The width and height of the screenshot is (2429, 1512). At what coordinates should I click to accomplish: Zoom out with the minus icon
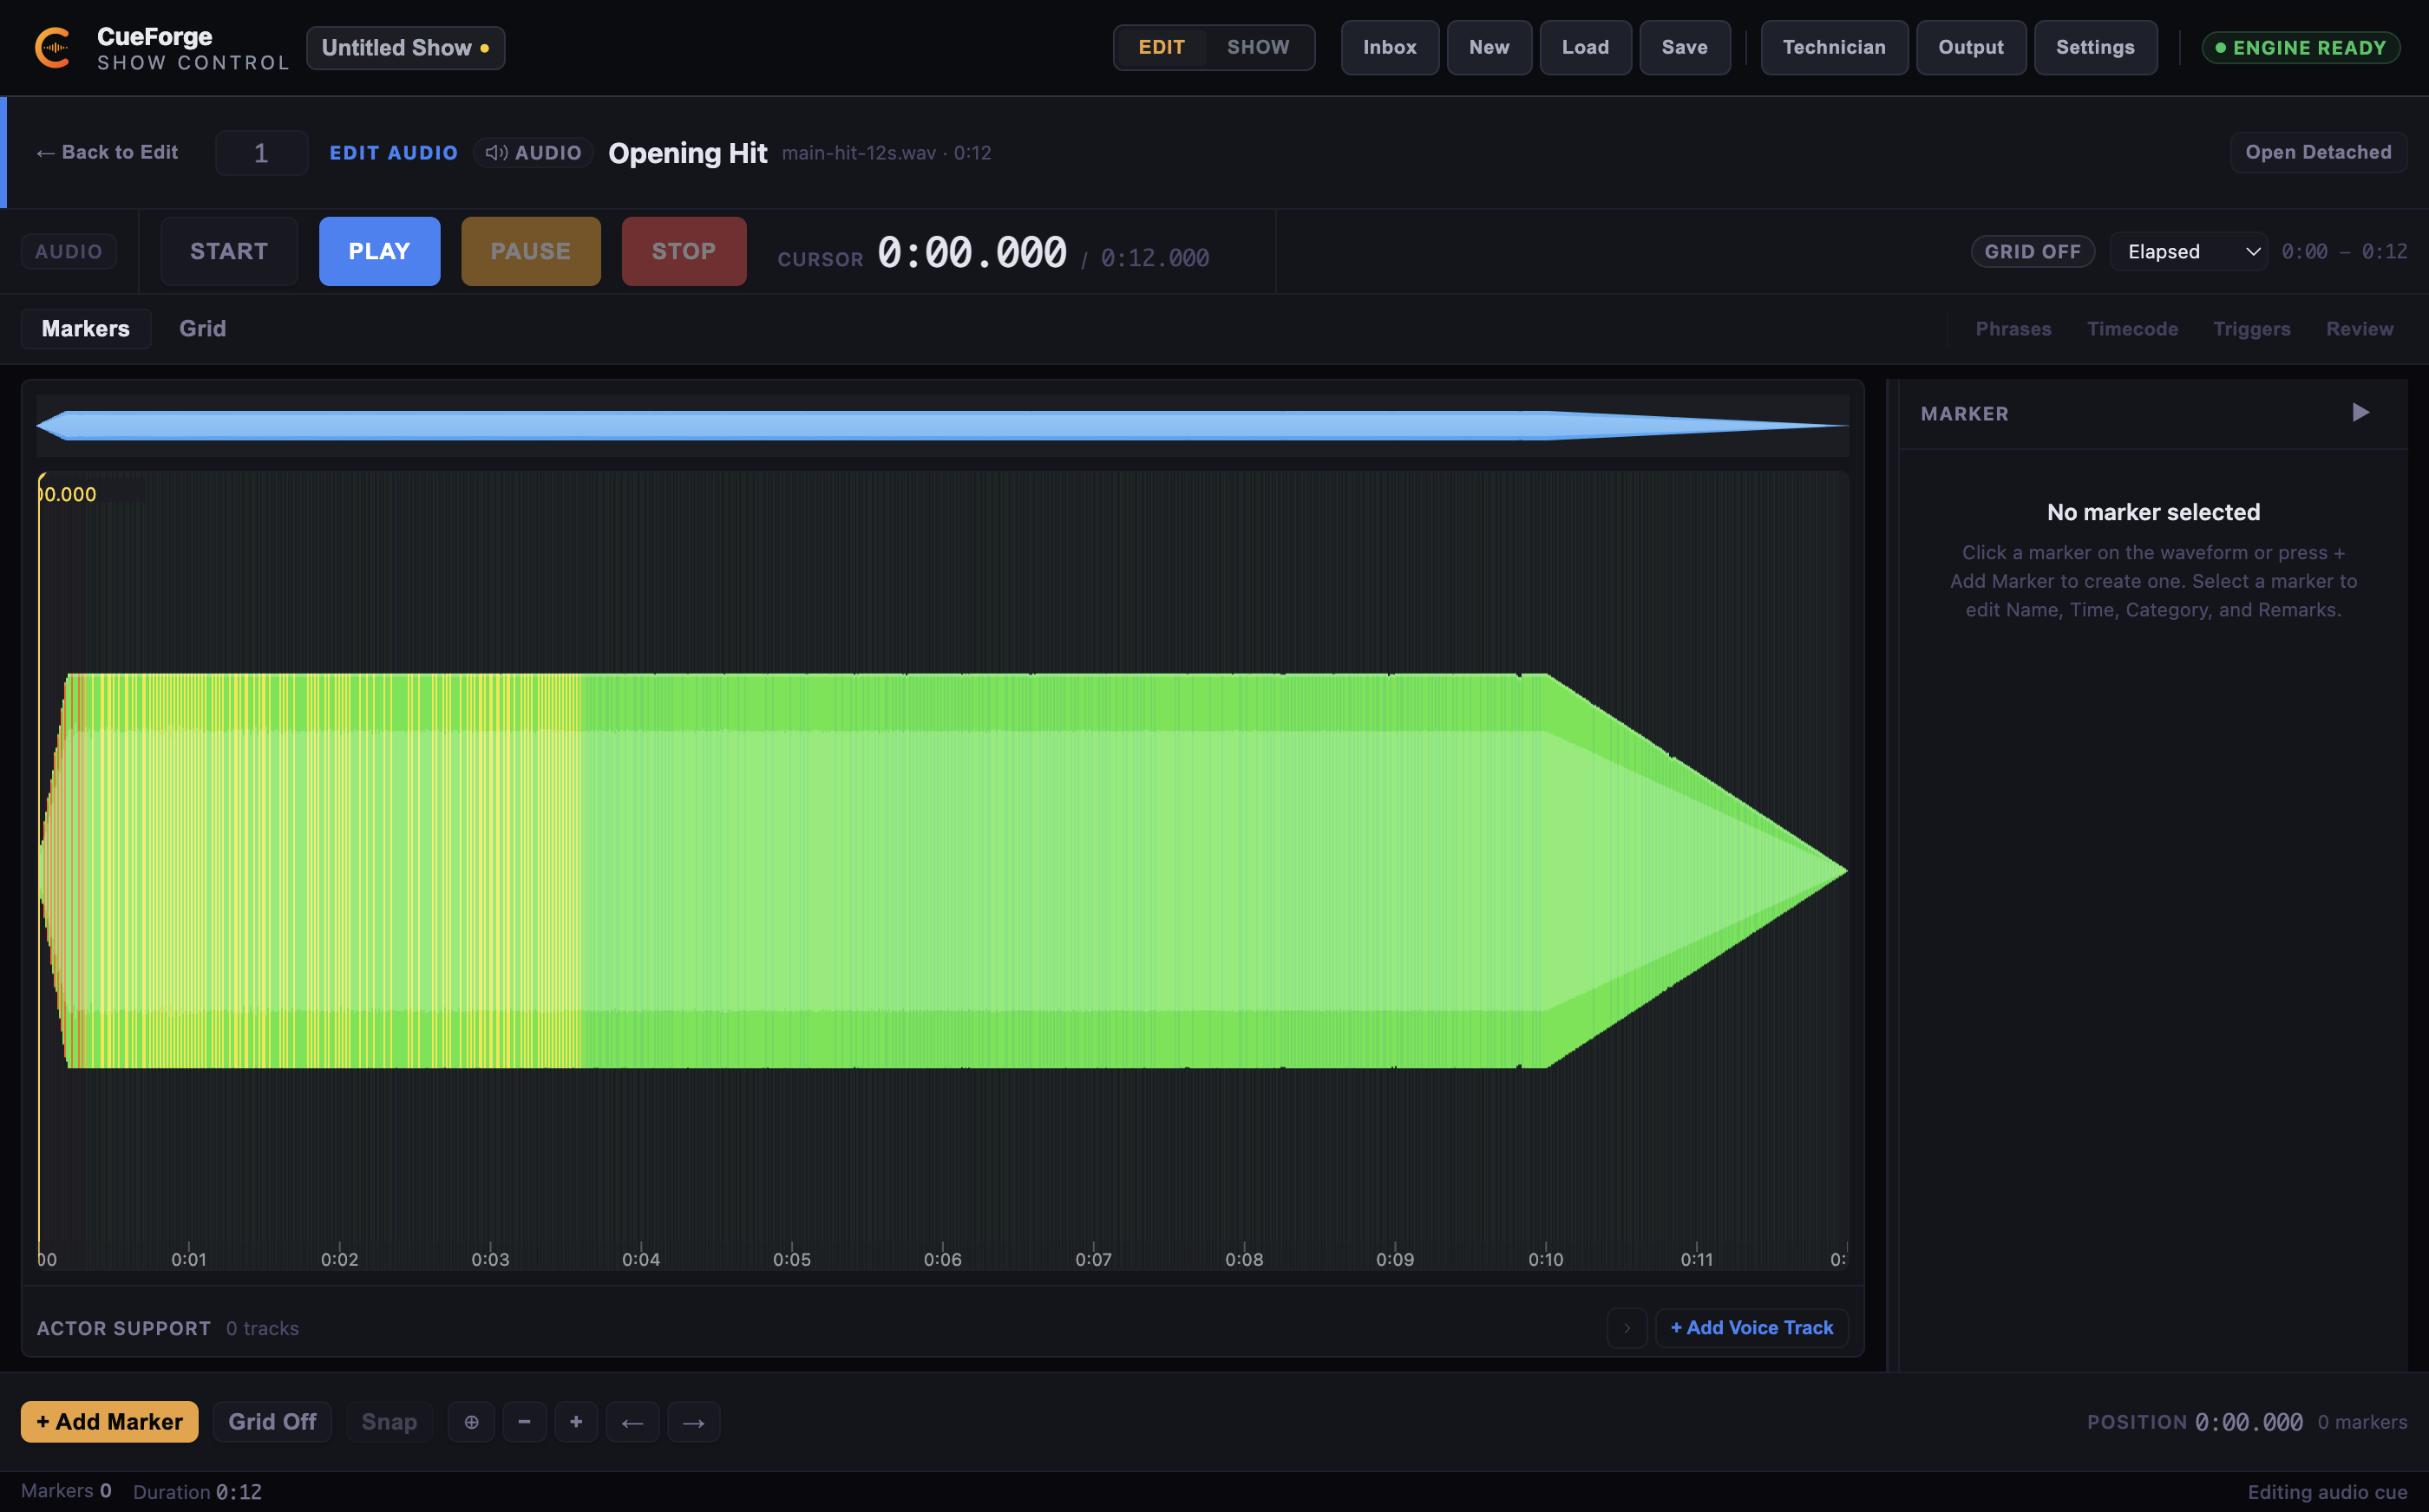[524, 1421]
